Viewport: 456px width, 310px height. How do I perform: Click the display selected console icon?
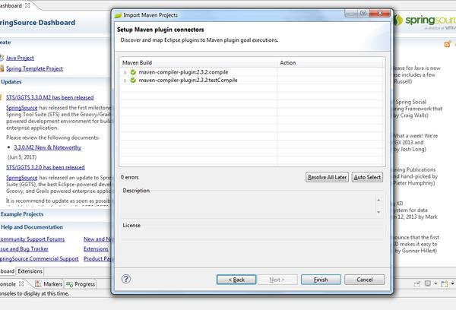coord(427,283)
